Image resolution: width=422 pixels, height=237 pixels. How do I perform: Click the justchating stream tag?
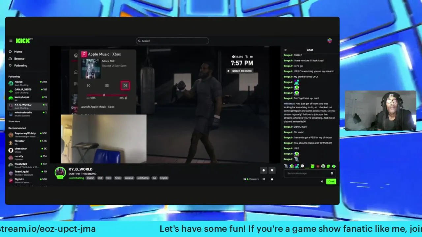[143, 178]
